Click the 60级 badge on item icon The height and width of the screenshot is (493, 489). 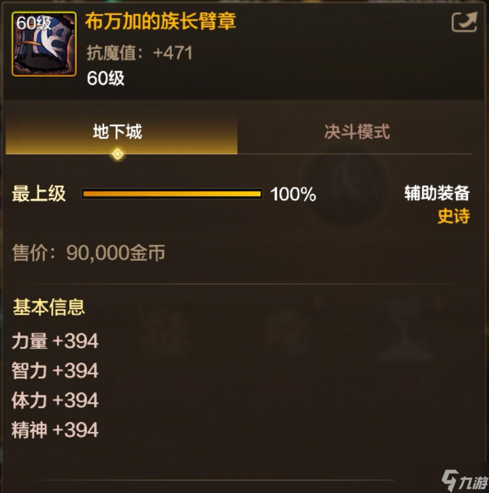point(34,23)
